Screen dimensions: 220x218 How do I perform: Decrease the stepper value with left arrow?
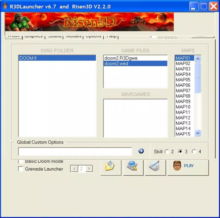75,169
